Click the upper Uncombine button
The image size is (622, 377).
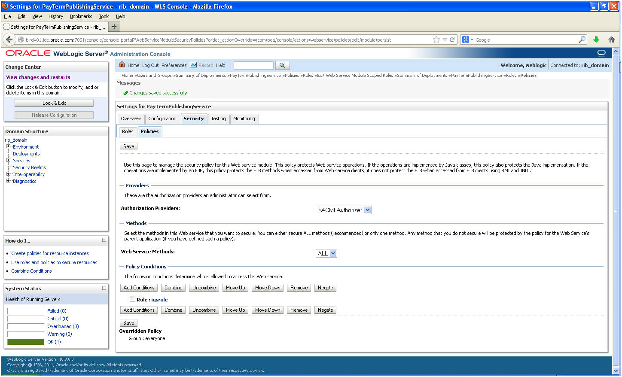pos(204,288)
